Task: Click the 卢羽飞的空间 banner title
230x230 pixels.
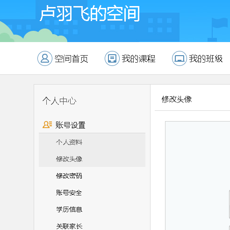Action: click(x=90, y=13)
